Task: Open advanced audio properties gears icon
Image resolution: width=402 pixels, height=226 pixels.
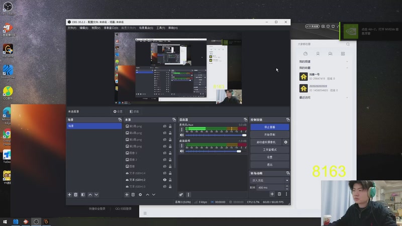Action: 181,195
